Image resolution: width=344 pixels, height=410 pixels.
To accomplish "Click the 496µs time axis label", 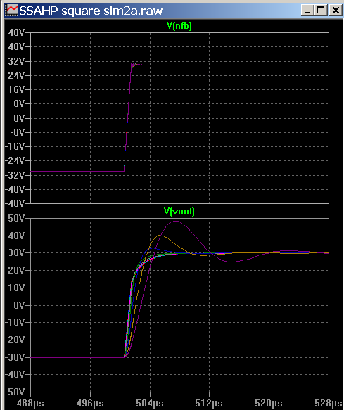I will click(x=90, y=403).
